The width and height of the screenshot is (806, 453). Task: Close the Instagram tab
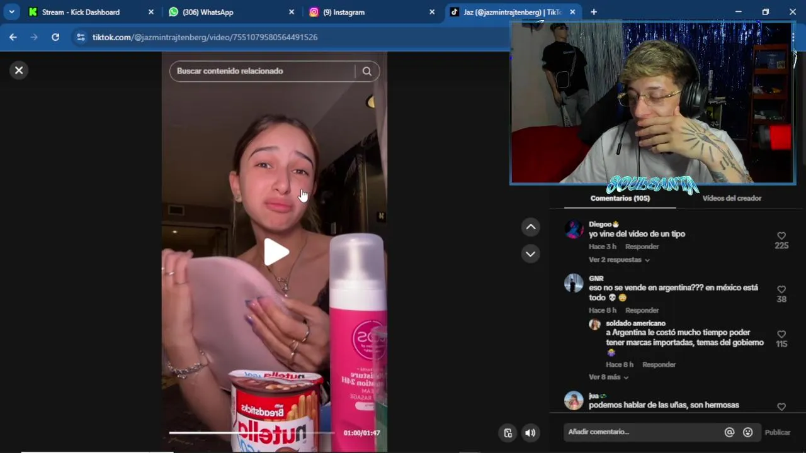tap(432, 12)
